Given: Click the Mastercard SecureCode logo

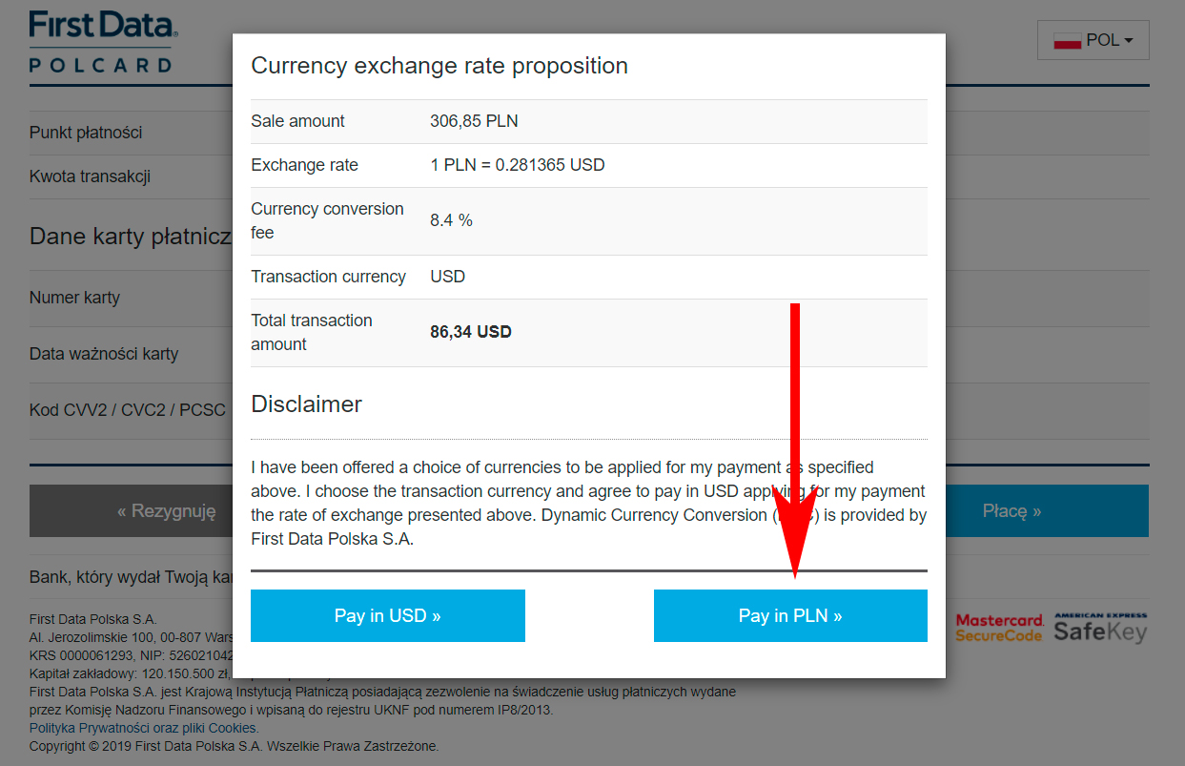Looking at the screenshot, I should tap(999, 628).
